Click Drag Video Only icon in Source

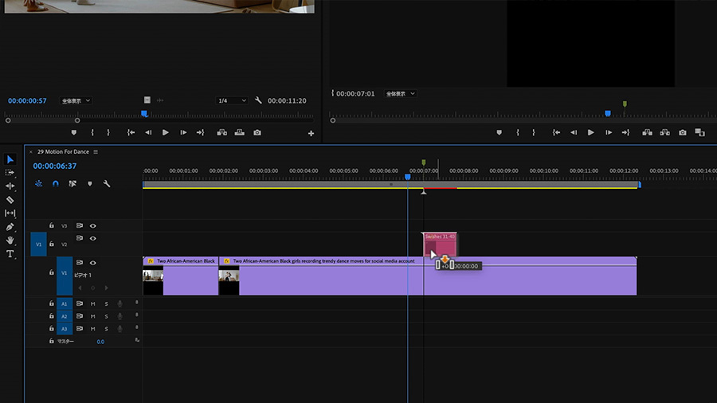pos(147,100)
